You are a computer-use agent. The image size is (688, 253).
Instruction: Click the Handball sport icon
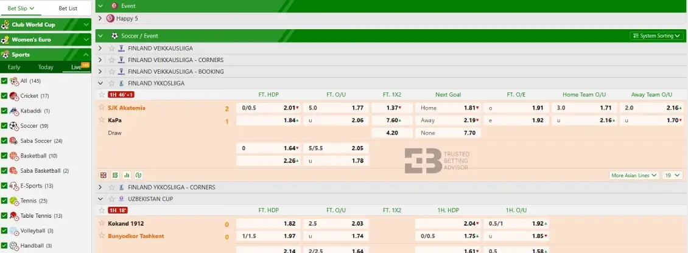pyautogui.click(x=14, y=246)
